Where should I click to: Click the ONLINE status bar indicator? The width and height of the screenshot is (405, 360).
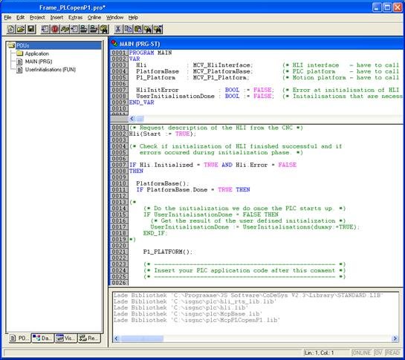[361, 353]
